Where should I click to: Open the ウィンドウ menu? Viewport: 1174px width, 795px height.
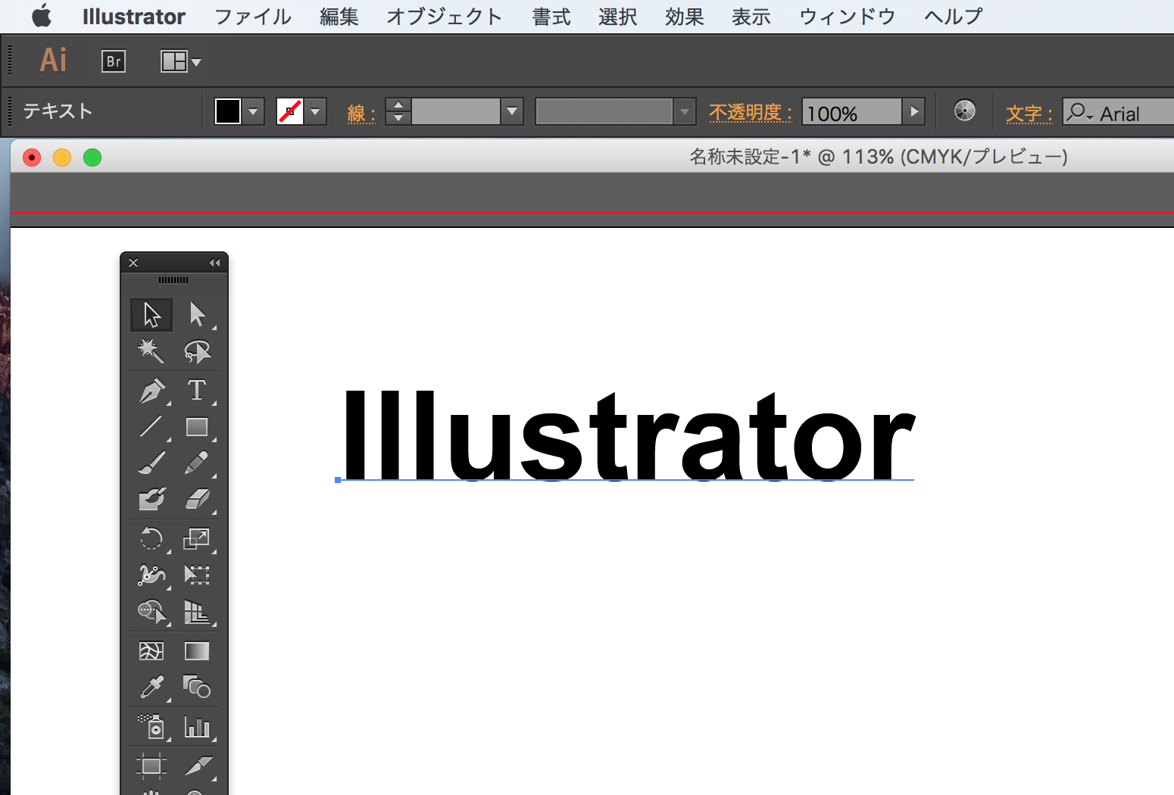coord(848,17)
